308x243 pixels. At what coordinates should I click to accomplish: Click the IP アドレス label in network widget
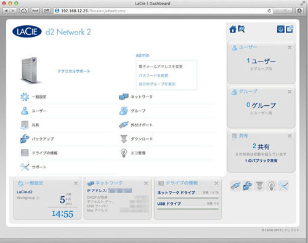pyautogui.click(x=97, y=191)
